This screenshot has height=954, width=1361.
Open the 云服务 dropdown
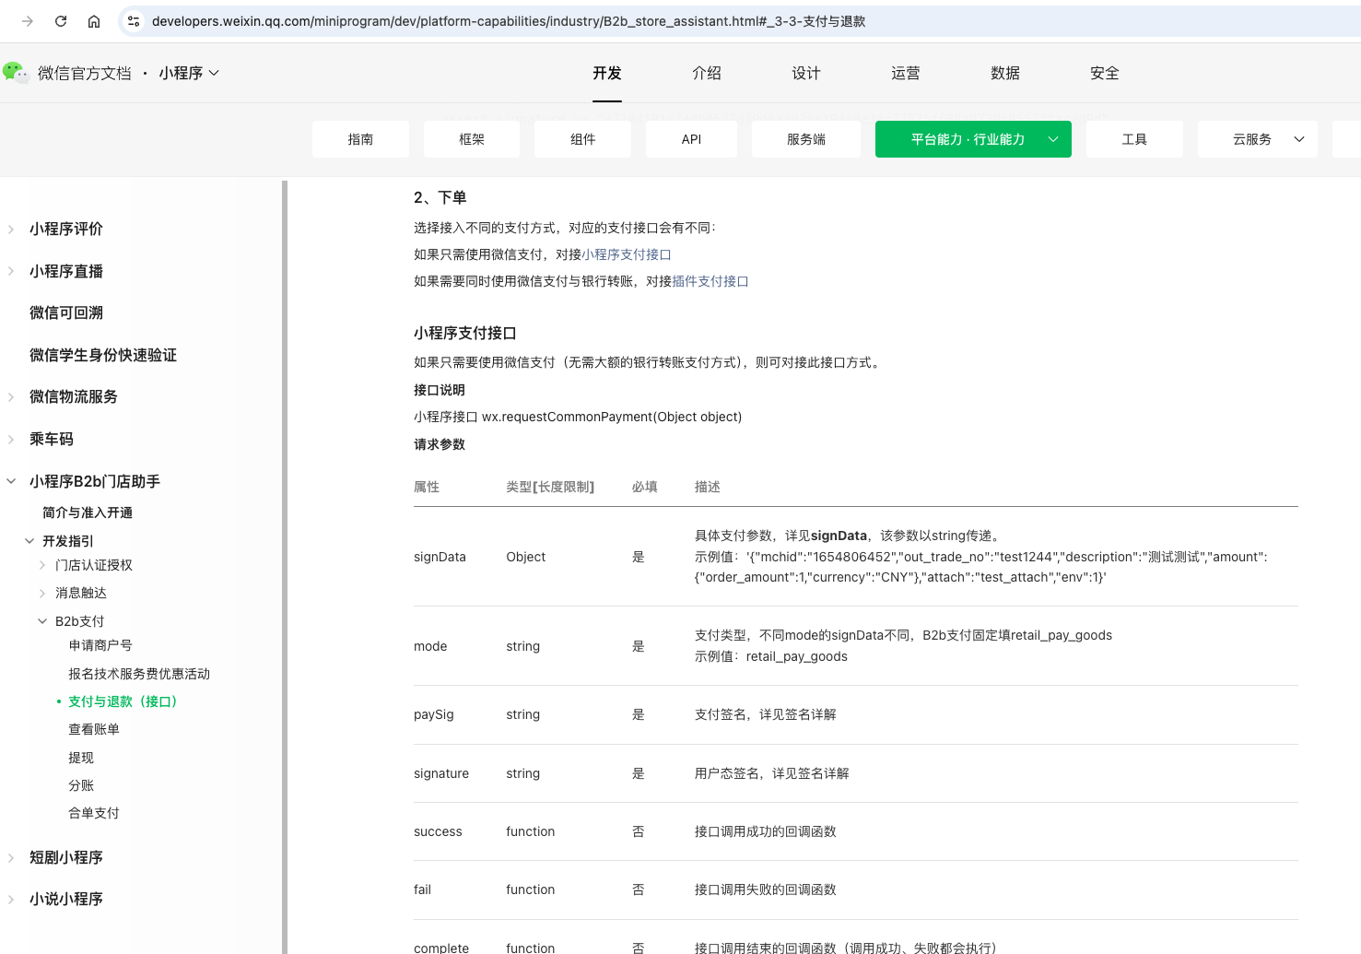[x=1258, y=139]
